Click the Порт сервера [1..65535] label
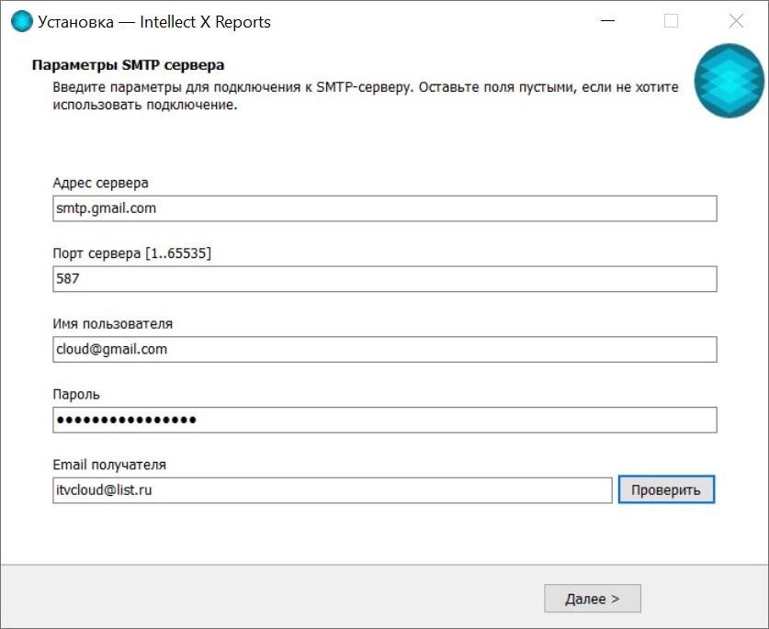This screenshot has height=629, width=769. coord(132,253)
